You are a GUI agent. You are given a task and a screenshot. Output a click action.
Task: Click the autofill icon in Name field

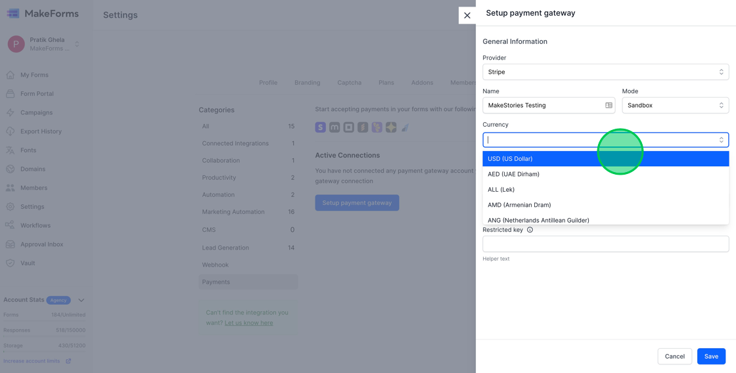click(609, 105)
